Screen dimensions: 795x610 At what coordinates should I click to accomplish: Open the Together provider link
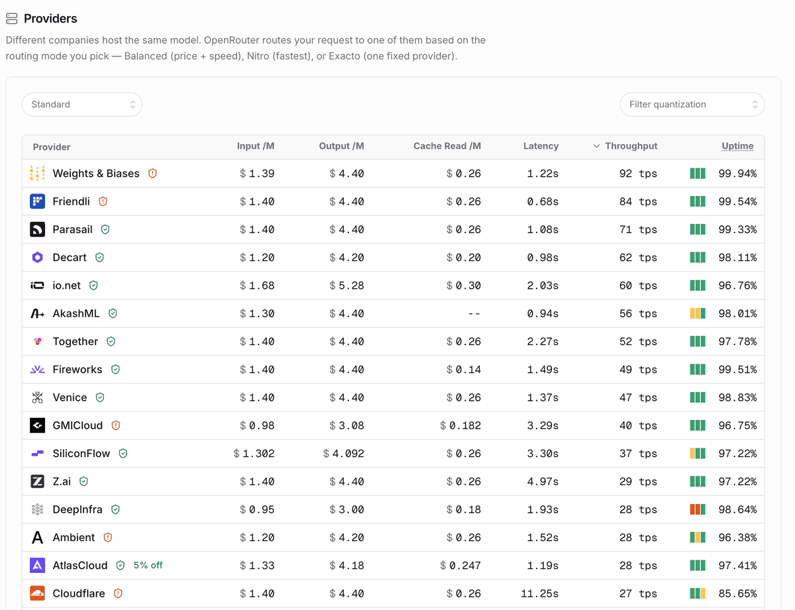point(76,342)
